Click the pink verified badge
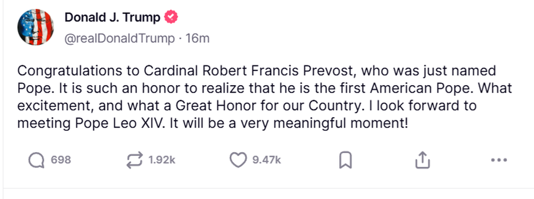Image resolution: width=534 pixels, height=199 pixels. point(171,18)
